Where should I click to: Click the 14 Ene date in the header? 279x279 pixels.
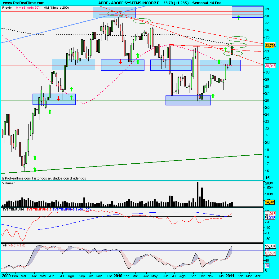(x=216, y=3)
